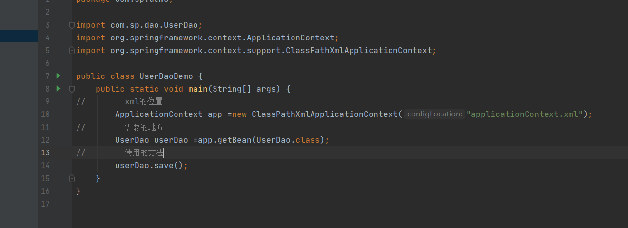628x228 pixels.
Task: Click the comment text "xml的位置"
Action: coord(143,101)
